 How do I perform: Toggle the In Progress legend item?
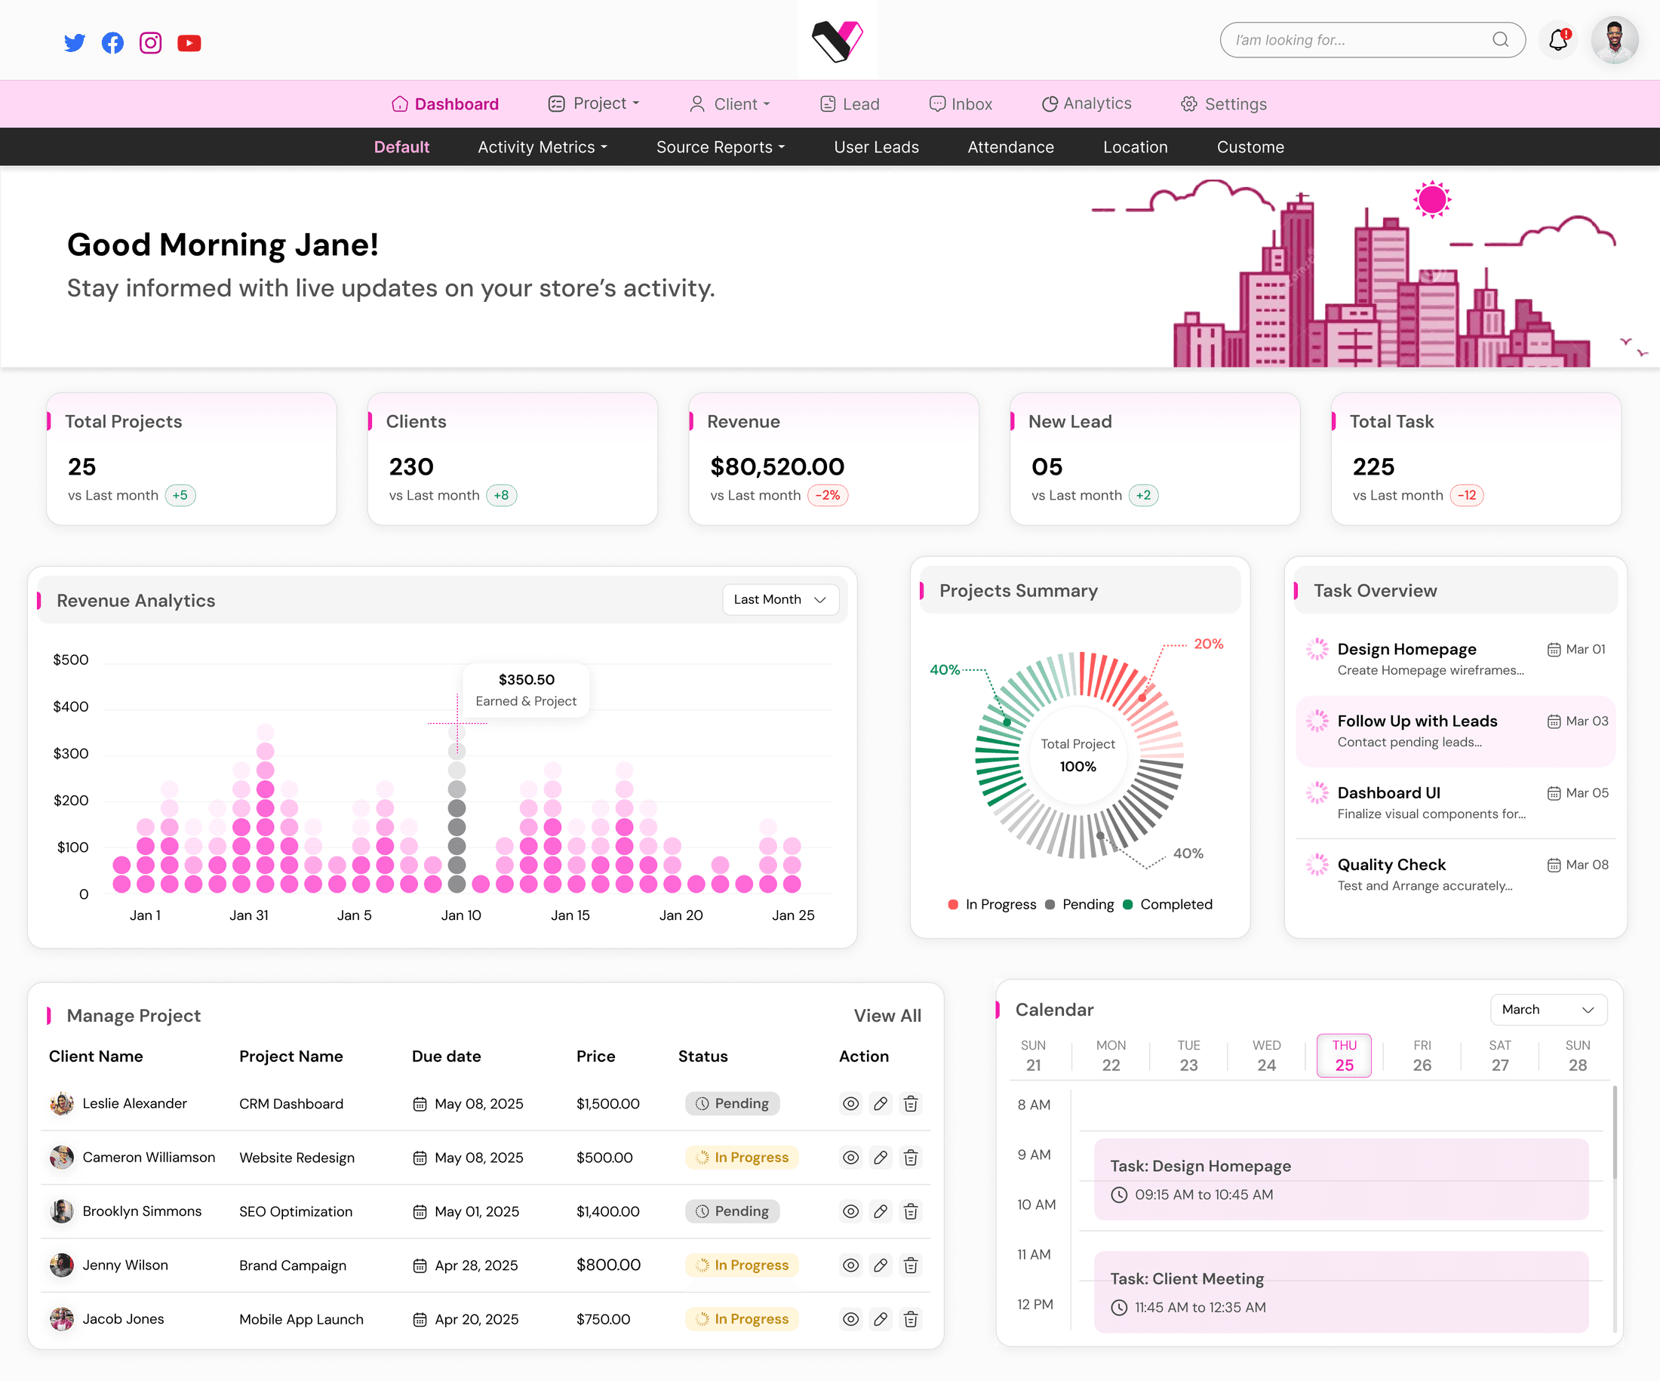992,904
